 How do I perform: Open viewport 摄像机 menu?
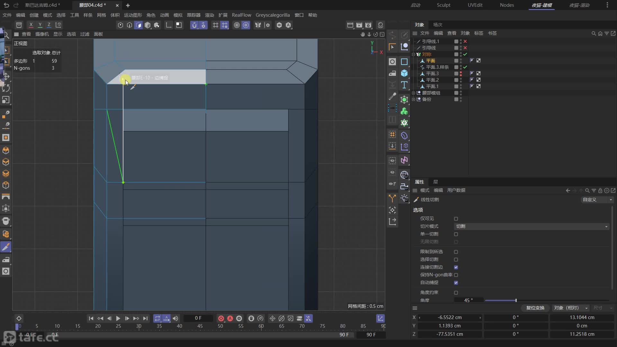[x=42, y=34]
